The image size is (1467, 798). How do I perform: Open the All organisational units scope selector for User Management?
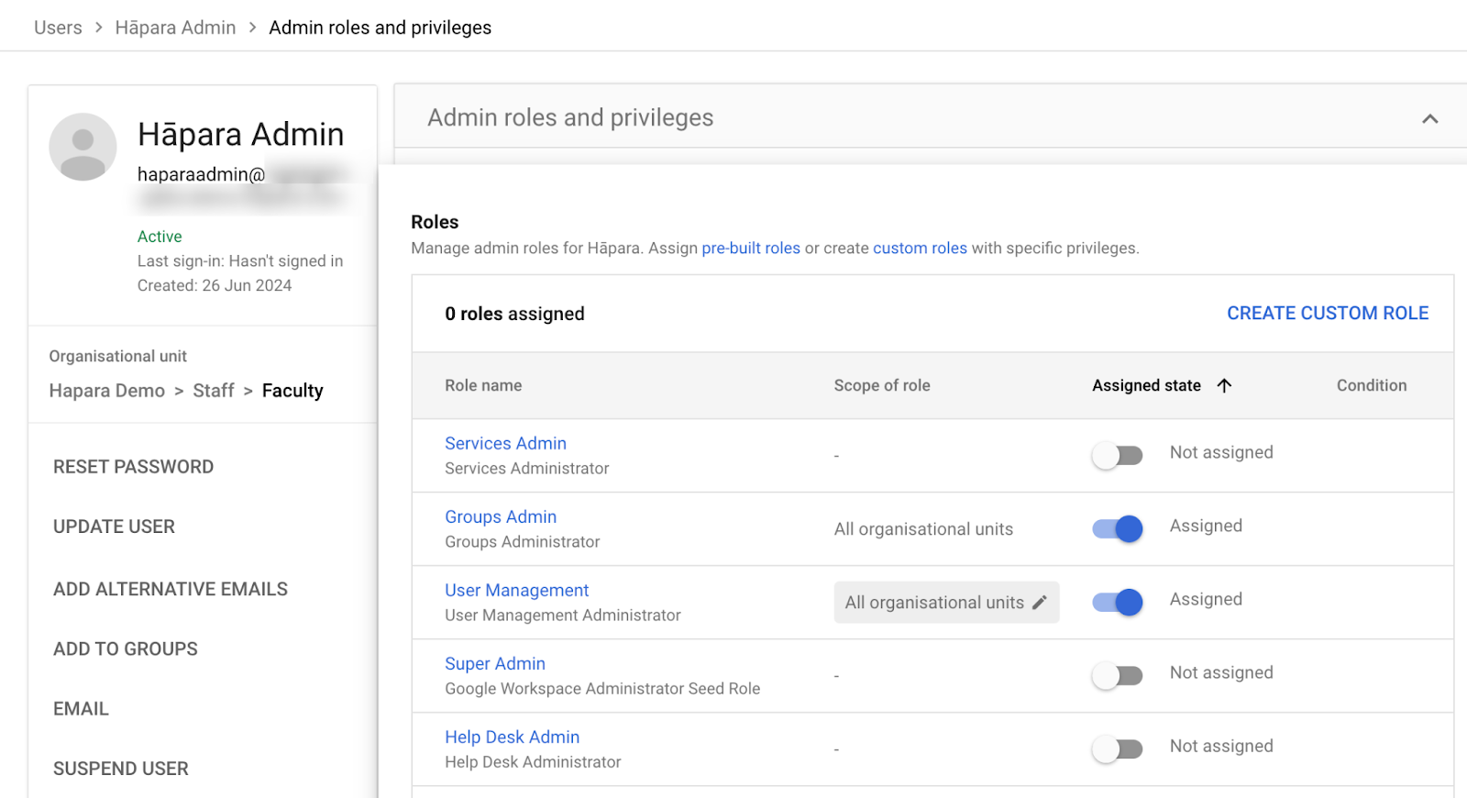click(946, 603)
